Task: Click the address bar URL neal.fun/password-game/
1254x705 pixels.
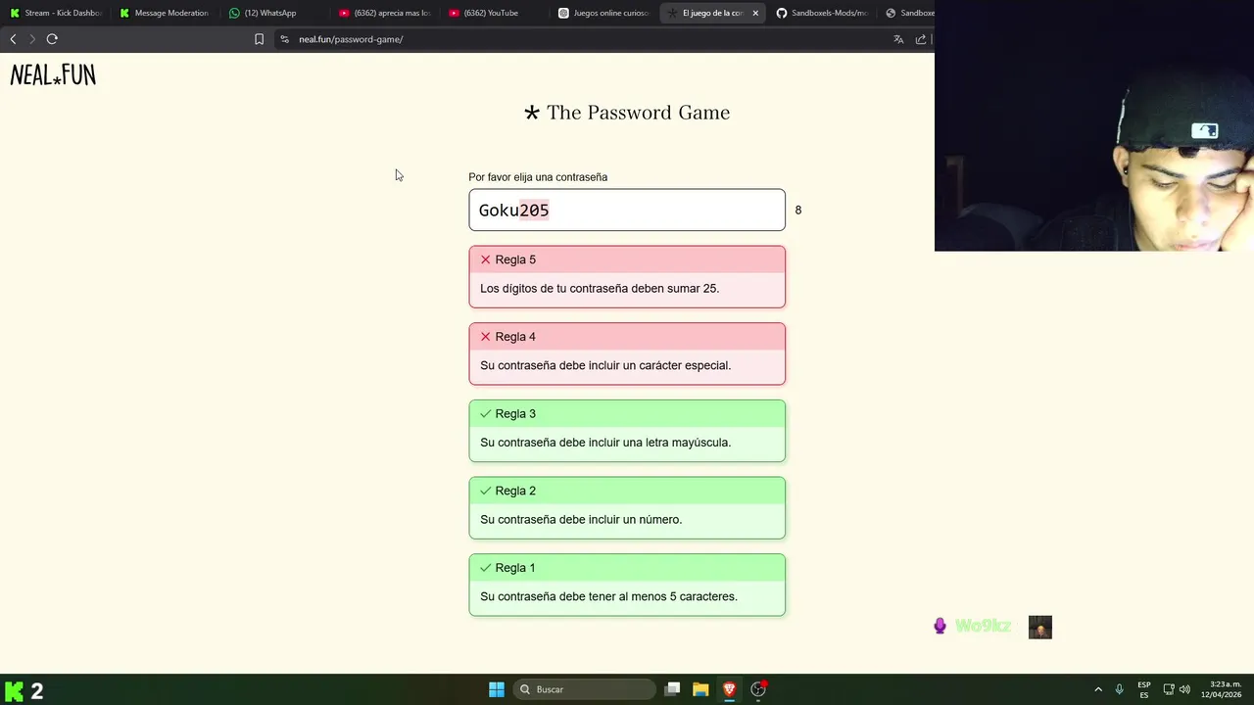Action: coord(351,39)
